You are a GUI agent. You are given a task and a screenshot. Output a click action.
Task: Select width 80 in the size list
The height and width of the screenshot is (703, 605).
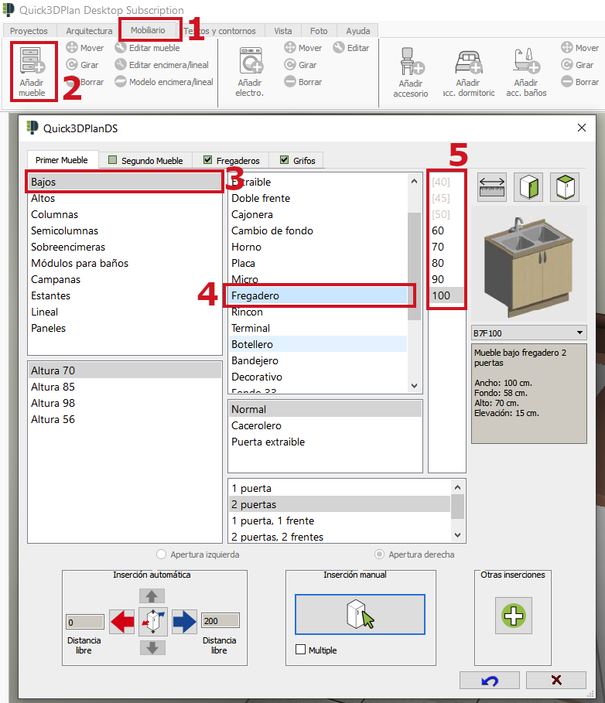(438, 263)
